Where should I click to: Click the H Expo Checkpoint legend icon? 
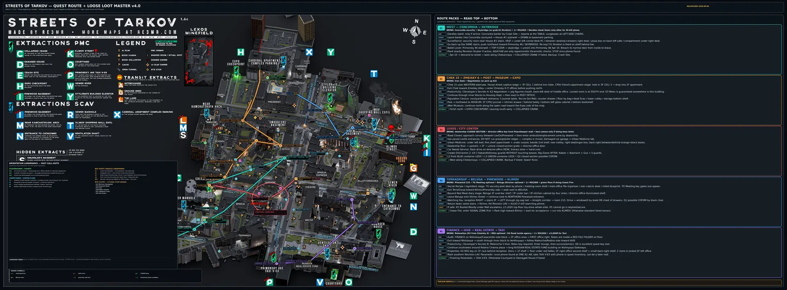tap(20, 86)
